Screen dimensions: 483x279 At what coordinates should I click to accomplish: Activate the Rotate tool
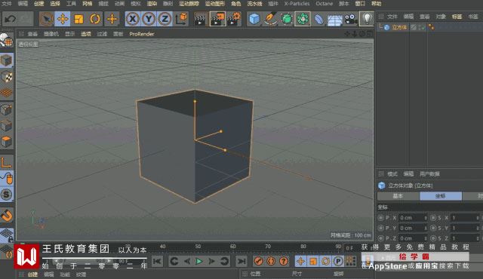[95, 19]
